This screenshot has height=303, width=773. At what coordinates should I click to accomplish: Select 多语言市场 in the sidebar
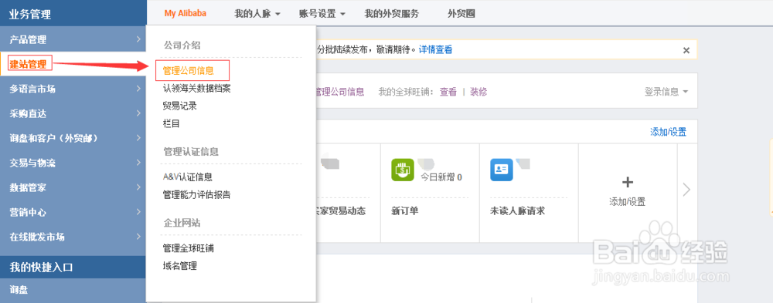pos(32,89)
